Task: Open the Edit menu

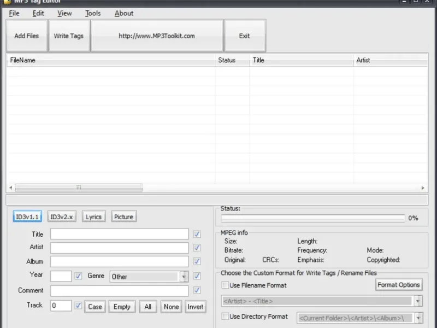Action: tap(38, 13)
